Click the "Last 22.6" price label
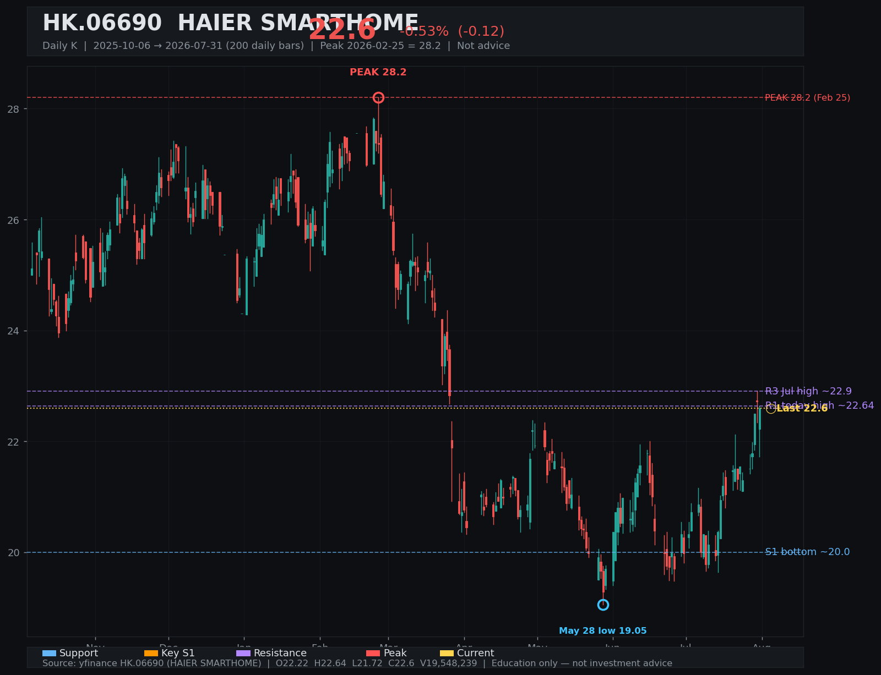 (802, 408)
